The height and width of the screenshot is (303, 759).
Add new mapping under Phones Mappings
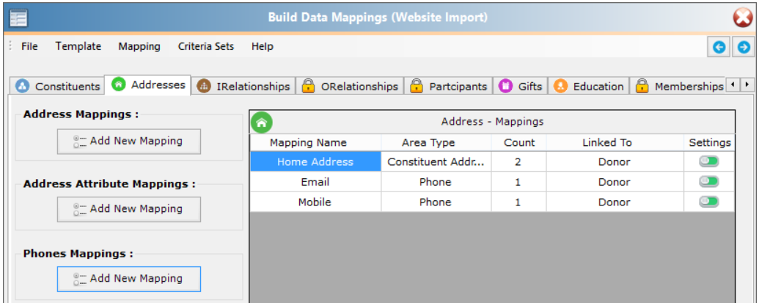pyautogui.click(x=128, y=279)
